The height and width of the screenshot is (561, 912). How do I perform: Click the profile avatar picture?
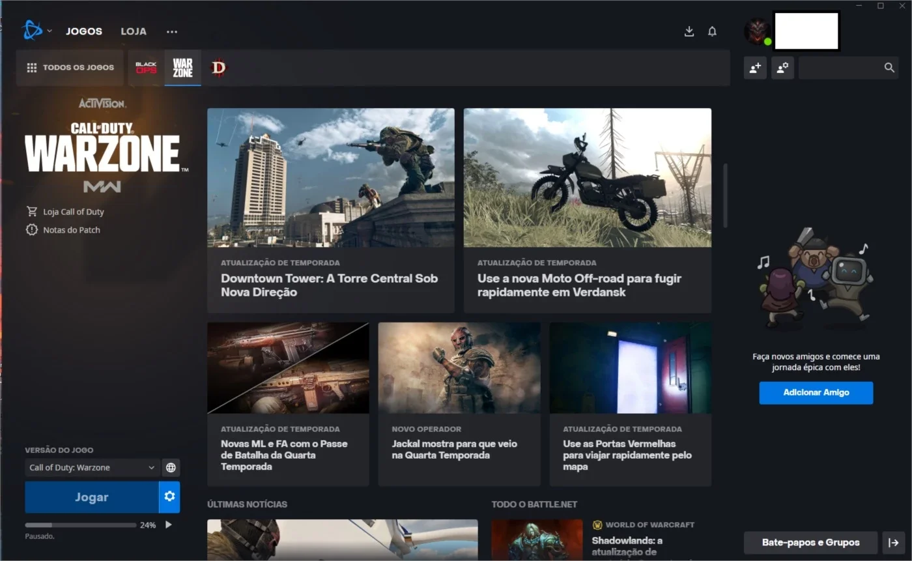click(x=757, y=31)
